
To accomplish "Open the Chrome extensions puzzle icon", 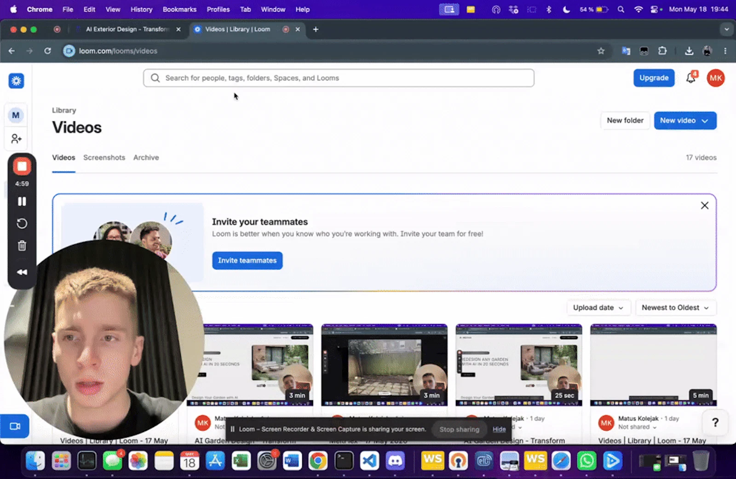I will coord(662,51).
